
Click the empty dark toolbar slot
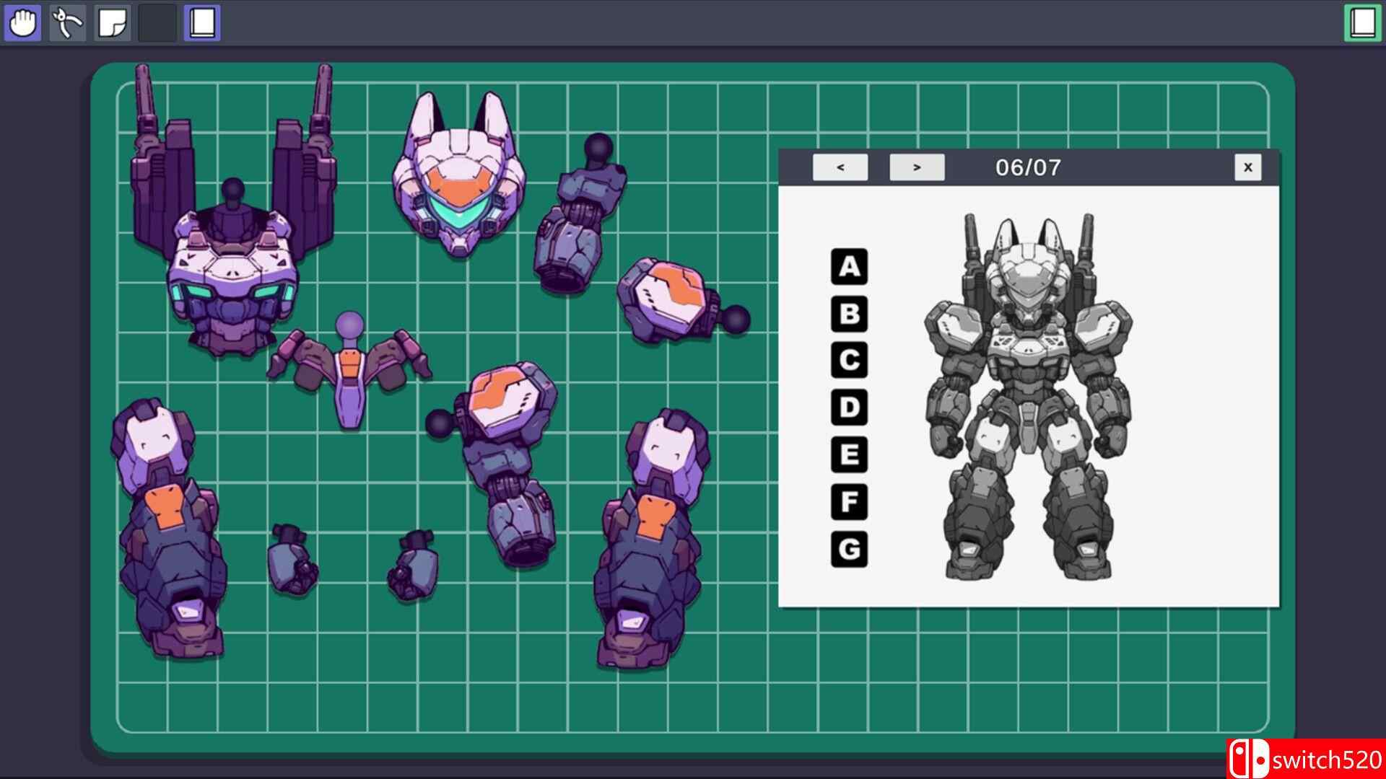tap(157, 23)
